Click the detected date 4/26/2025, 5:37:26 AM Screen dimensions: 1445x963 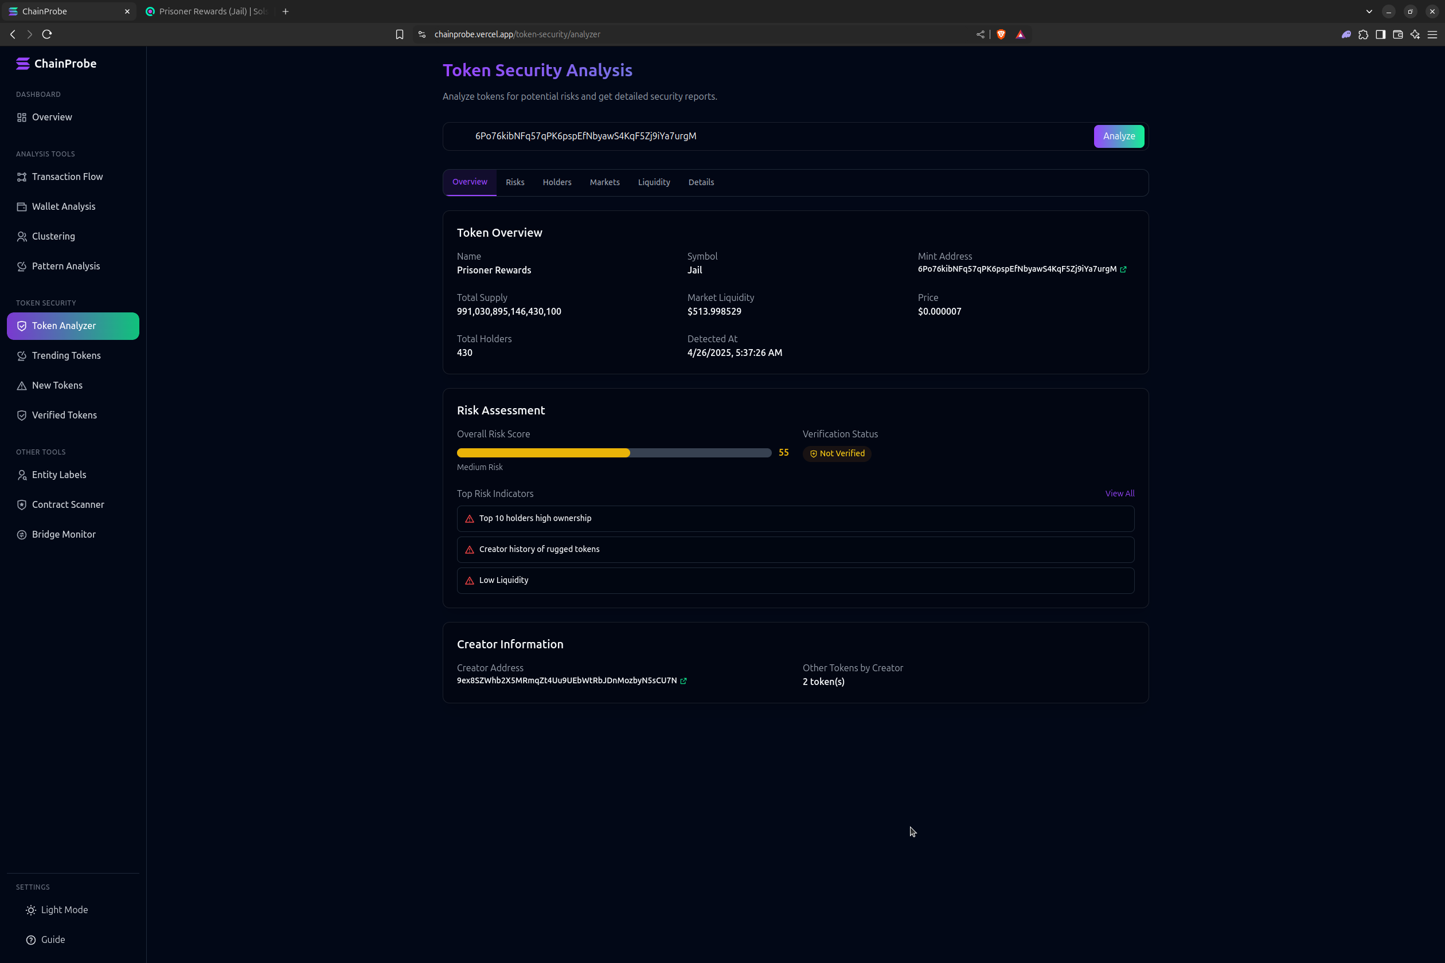tap(734, 353)
